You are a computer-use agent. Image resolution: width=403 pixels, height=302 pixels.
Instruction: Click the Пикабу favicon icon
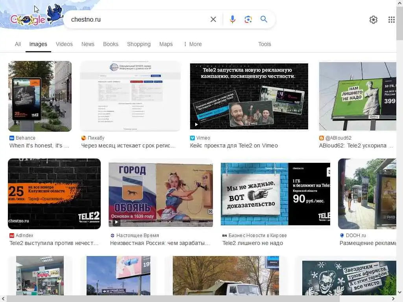(83, 138)
